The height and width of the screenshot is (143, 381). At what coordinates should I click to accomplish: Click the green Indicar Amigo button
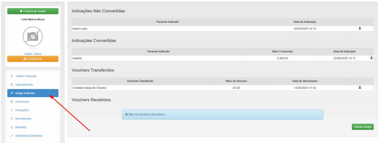coord(362,127)
